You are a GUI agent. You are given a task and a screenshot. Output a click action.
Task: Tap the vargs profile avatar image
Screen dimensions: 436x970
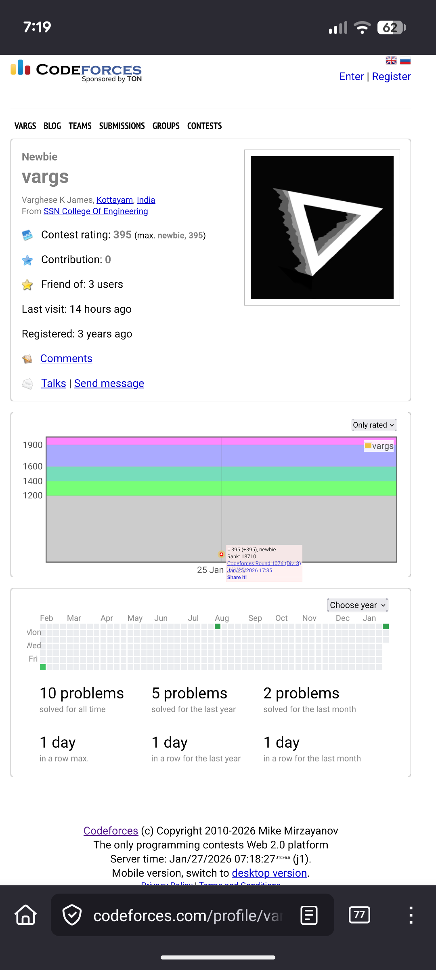tap(322, 228)
